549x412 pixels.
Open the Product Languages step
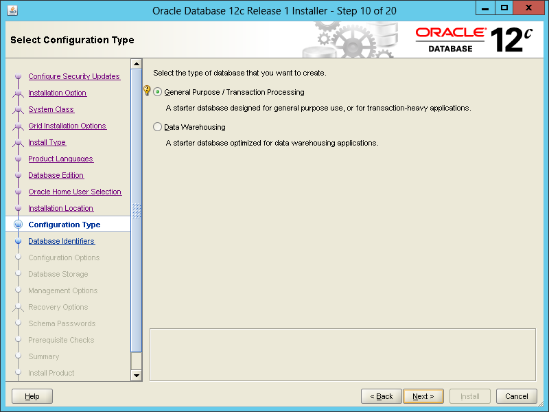pyautogui.click(x=61, y=159)
